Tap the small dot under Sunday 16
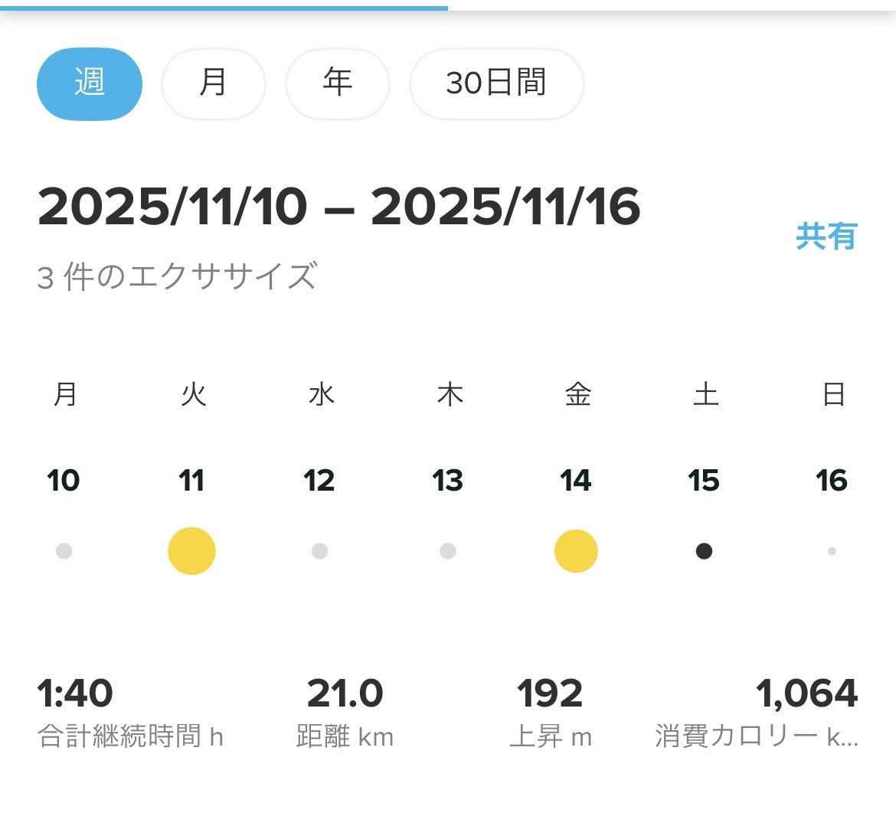Viewport: 896px width, 816px height. (832, 551)
